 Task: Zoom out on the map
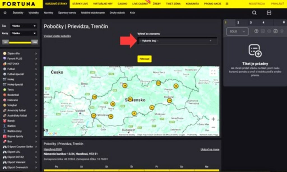coord(213,127)
